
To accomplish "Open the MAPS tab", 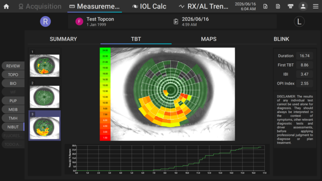I will (209, 39).
